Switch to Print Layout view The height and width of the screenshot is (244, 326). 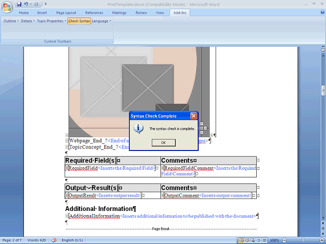[x=241, y=240]
